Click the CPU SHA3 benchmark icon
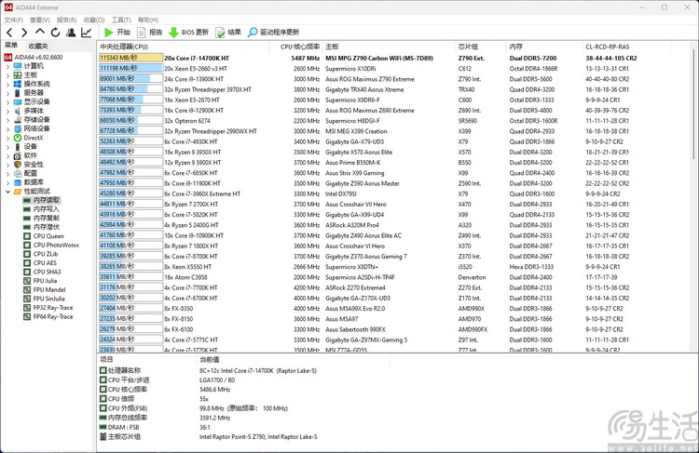The image size is (699, 453). [x=27, y=272]
